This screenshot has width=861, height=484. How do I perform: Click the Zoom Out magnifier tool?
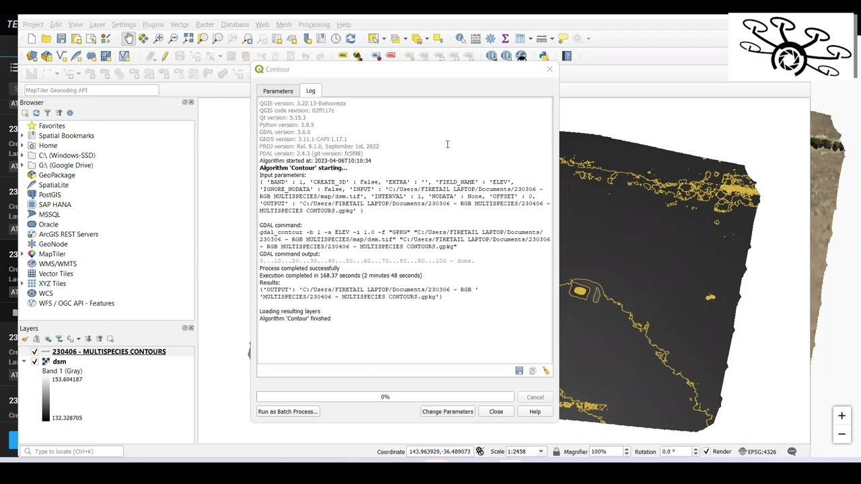(173, 39)
